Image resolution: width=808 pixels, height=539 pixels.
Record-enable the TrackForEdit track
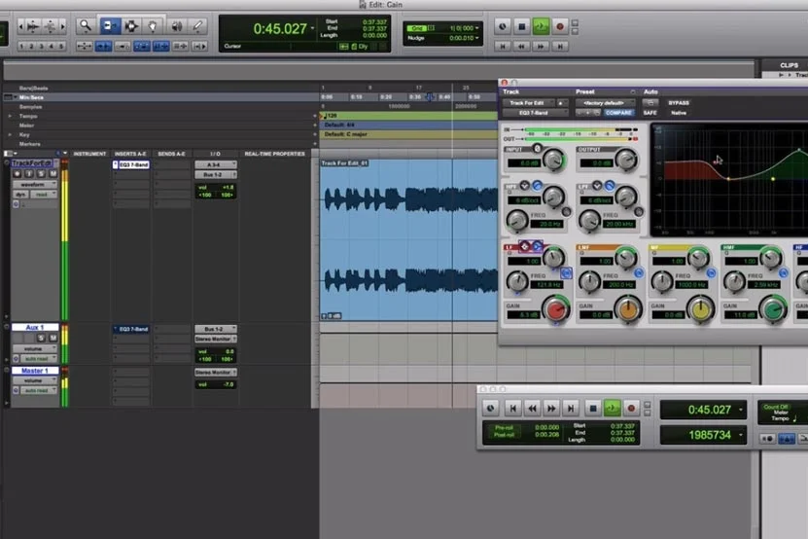pos(17,174)
